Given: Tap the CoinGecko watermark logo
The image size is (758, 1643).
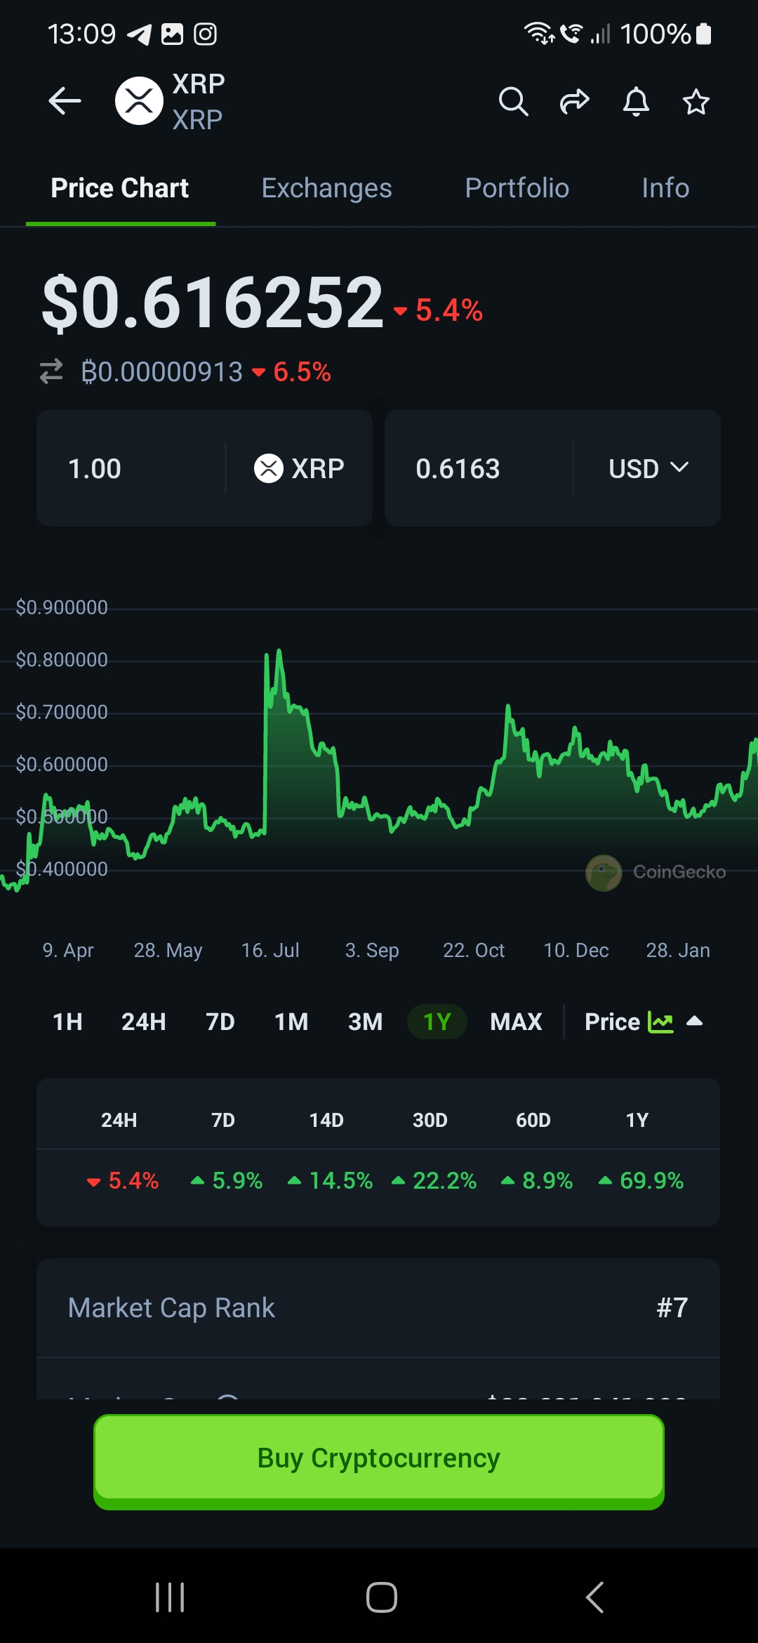Looking at the screenshot, I should 604,872.
